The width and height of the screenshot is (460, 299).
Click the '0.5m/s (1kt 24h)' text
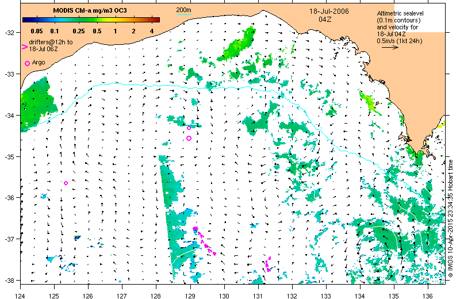click(400, 41)
